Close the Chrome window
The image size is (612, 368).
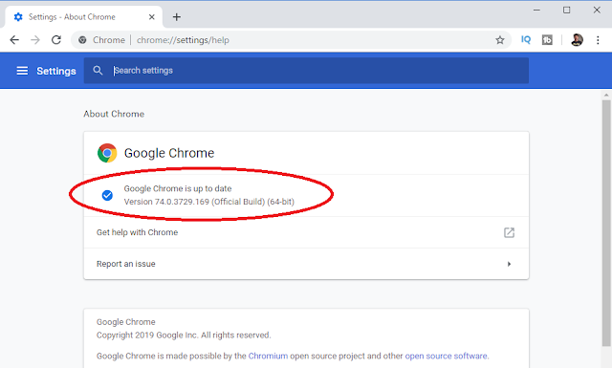[597, 10]
